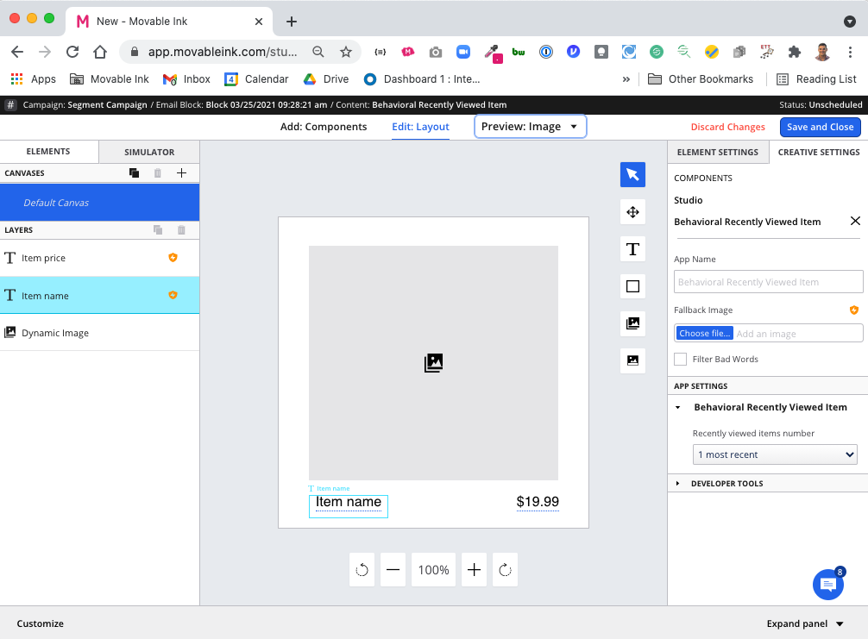Select the move/pan tool
The image size is (868, 639).
point(632,212)
